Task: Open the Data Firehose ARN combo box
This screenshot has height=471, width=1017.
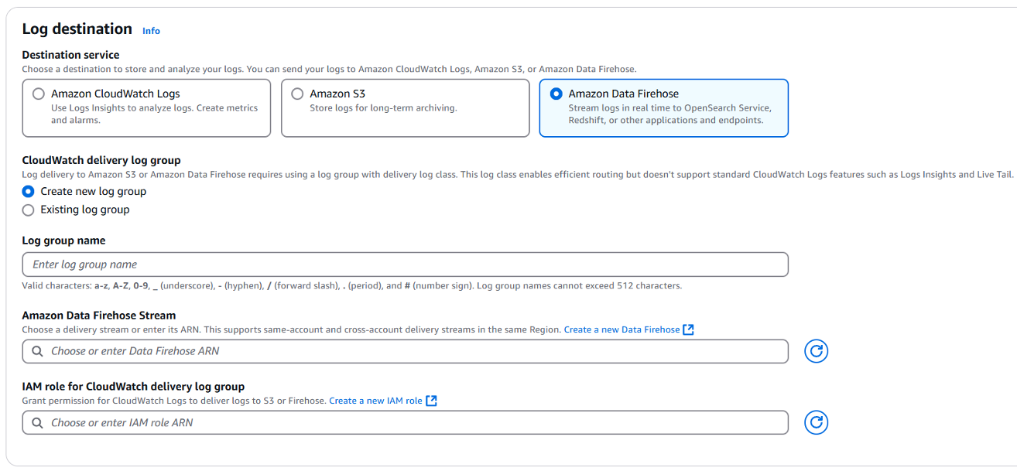Action: tap(406, 351)
